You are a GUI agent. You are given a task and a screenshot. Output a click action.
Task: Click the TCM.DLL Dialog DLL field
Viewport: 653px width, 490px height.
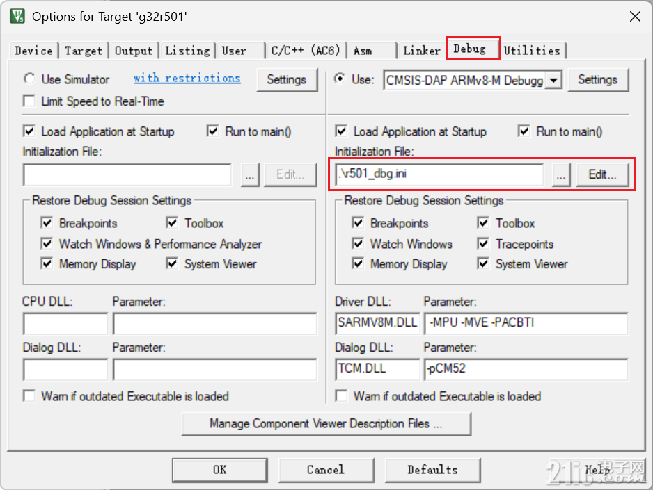[x=377, y=370]
